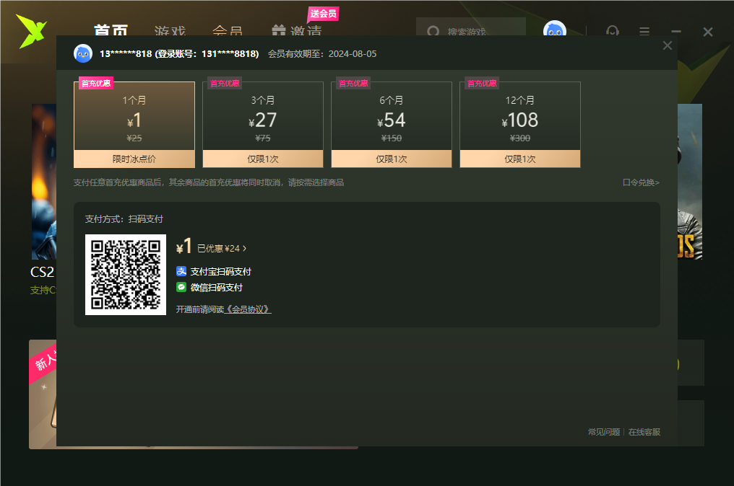This screenshot has height=486, width=734.
Task: Open the 口令兑换 redemption link
Action: [x=641, y=182]
